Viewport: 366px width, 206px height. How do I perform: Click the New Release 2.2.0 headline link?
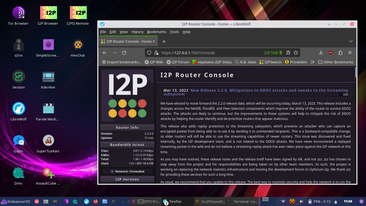(269, 90)
